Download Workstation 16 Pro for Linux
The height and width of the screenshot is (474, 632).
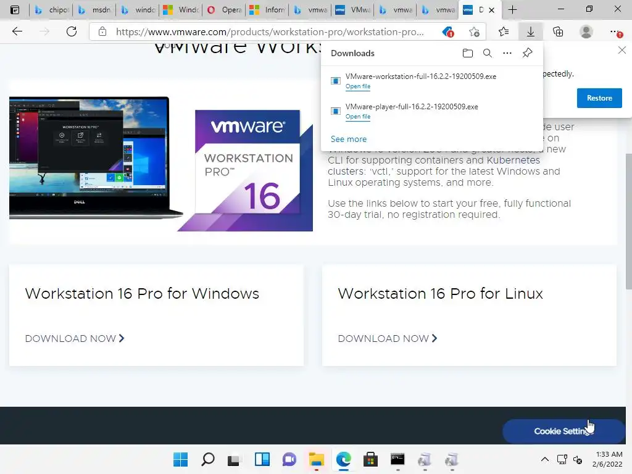pos(388,339)
